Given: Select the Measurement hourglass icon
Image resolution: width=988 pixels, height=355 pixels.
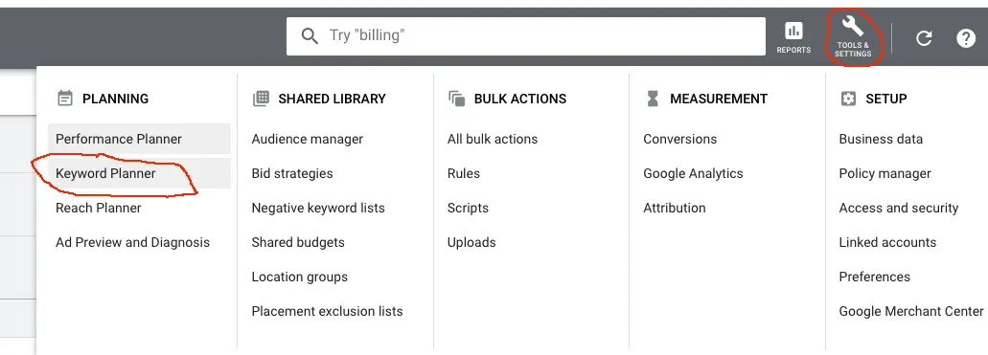Looking at the screenshot, I should (x=653, y=99).
